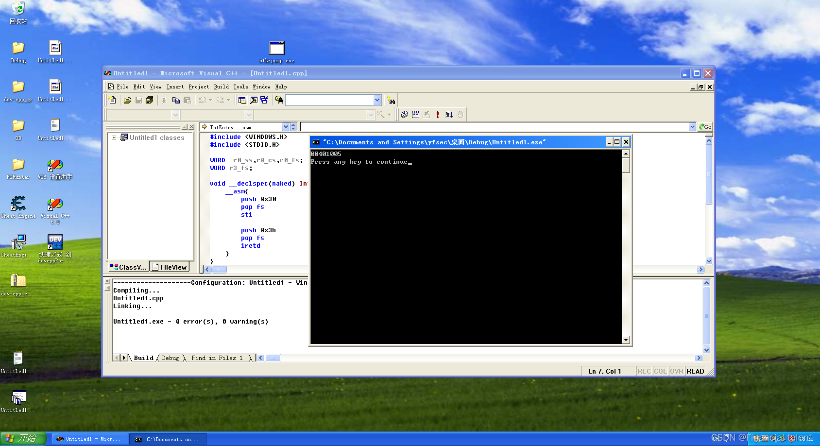820x446 pixels.
Task: Click in the Find text input field
Action: click(329, 100)
